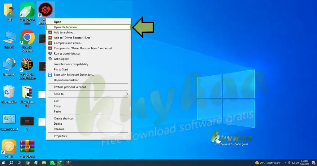Choose Compress and email...

coord(88,43)
